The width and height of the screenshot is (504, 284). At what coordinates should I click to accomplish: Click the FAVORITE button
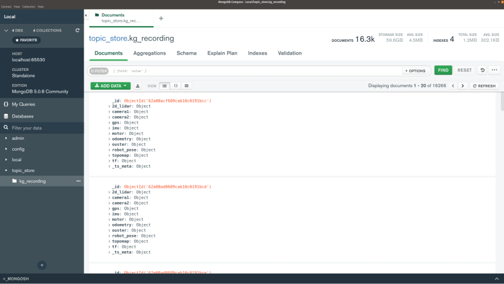25,40
